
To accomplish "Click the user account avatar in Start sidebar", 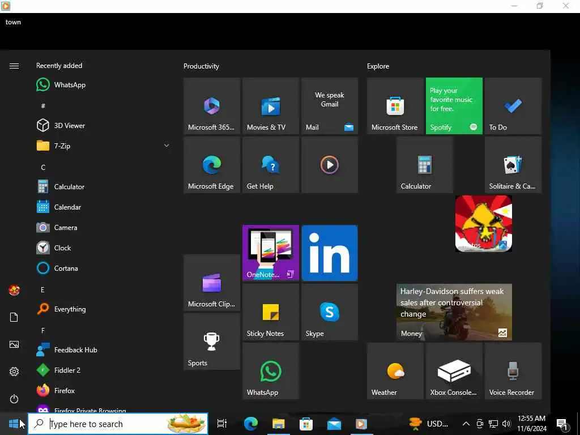I will pos(14,291).
